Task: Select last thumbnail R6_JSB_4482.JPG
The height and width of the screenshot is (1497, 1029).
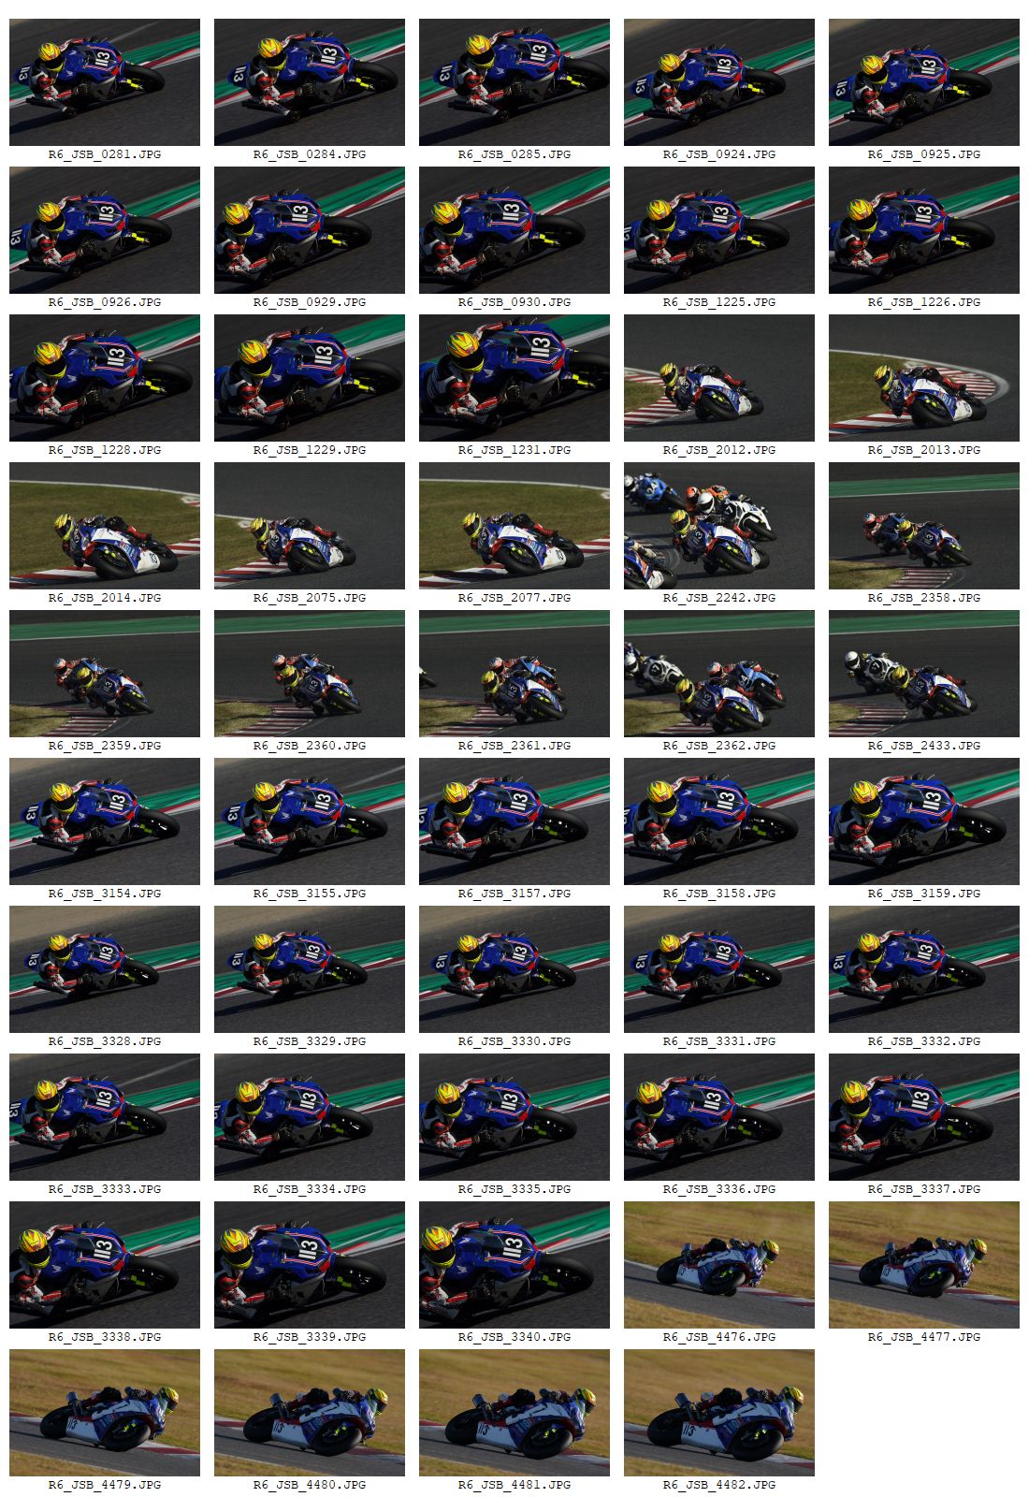Action: click(719, 1413)
